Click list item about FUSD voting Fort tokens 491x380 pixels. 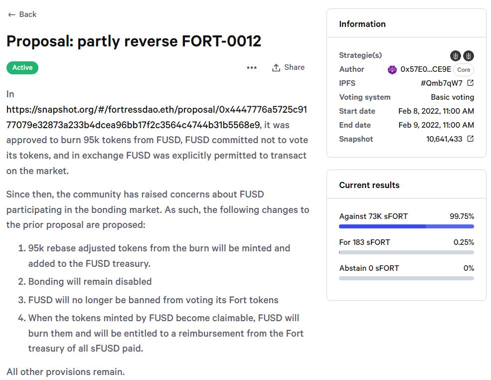[153, 300]
